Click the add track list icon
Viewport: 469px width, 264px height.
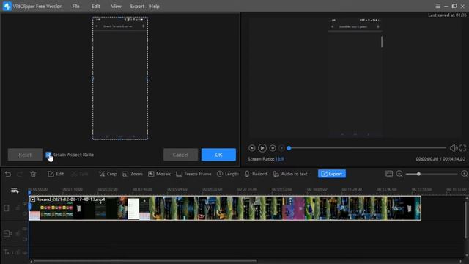pyautogui.click(x=15, y=191)
